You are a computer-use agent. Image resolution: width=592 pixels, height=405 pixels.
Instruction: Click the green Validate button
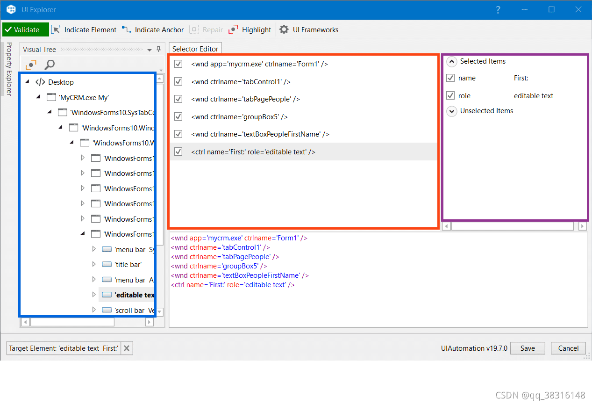pos(26,29)
